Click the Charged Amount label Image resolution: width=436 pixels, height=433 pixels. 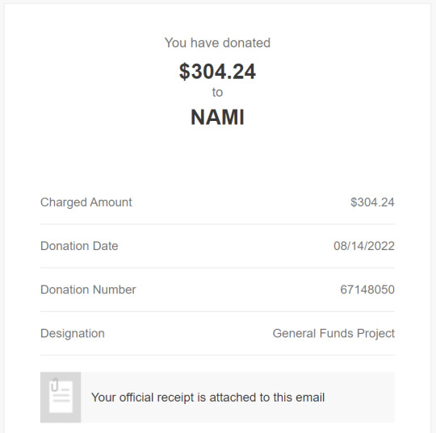point(86,202)
